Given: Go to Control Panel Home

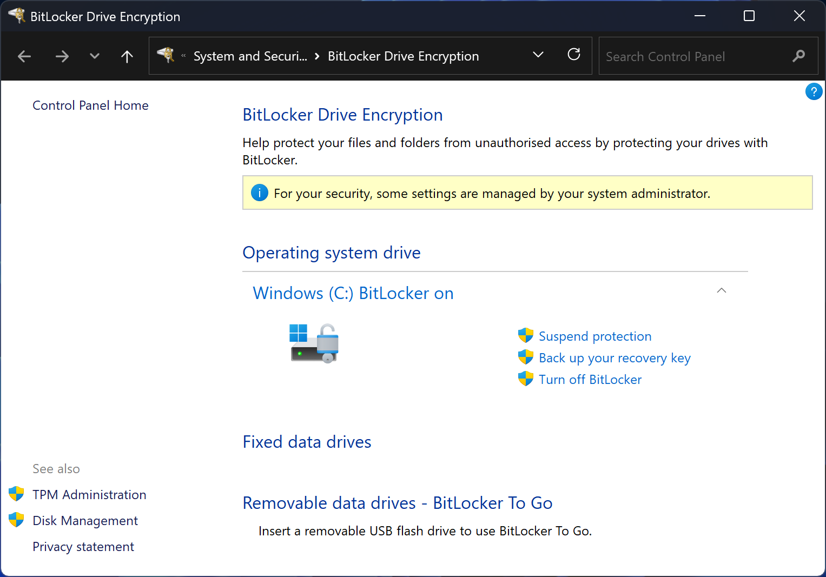Looking at the screenshot, I should point(90,105).
